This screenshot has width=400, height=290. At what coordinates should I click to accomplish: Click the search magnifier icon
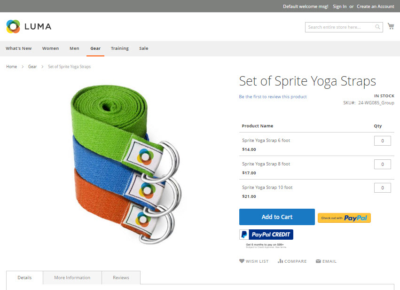[377, 27]
